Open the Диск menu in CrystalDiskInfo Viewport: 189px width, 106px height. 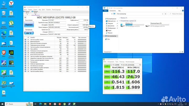[43, 10]
